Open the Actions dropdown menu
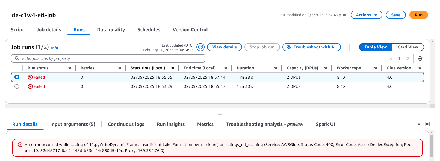 click(x=366, y=15)
